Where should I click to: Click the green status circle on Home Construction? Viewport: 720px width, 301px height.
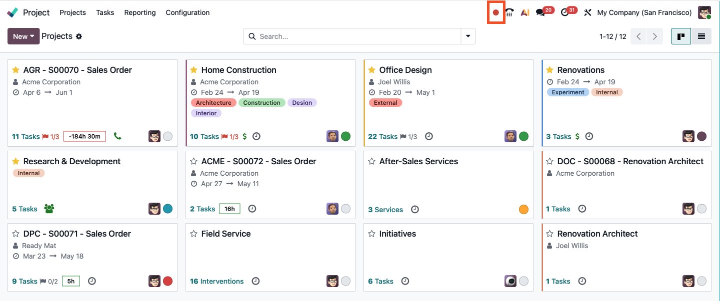coord(345,136)
